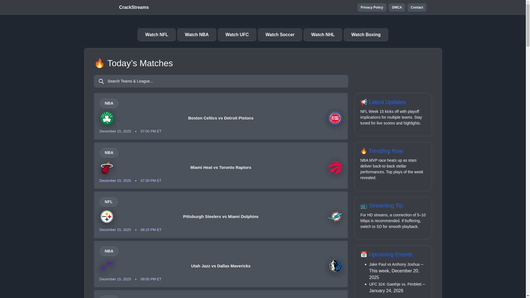Open Pittsburgh Steelers vs Miami Dolphins match
Viewport: 530px width, 298px height.
(x=221, y=217)
